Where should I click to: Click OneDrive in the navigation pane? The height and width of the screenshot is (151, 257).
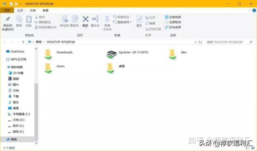click(x=15, y=51)
